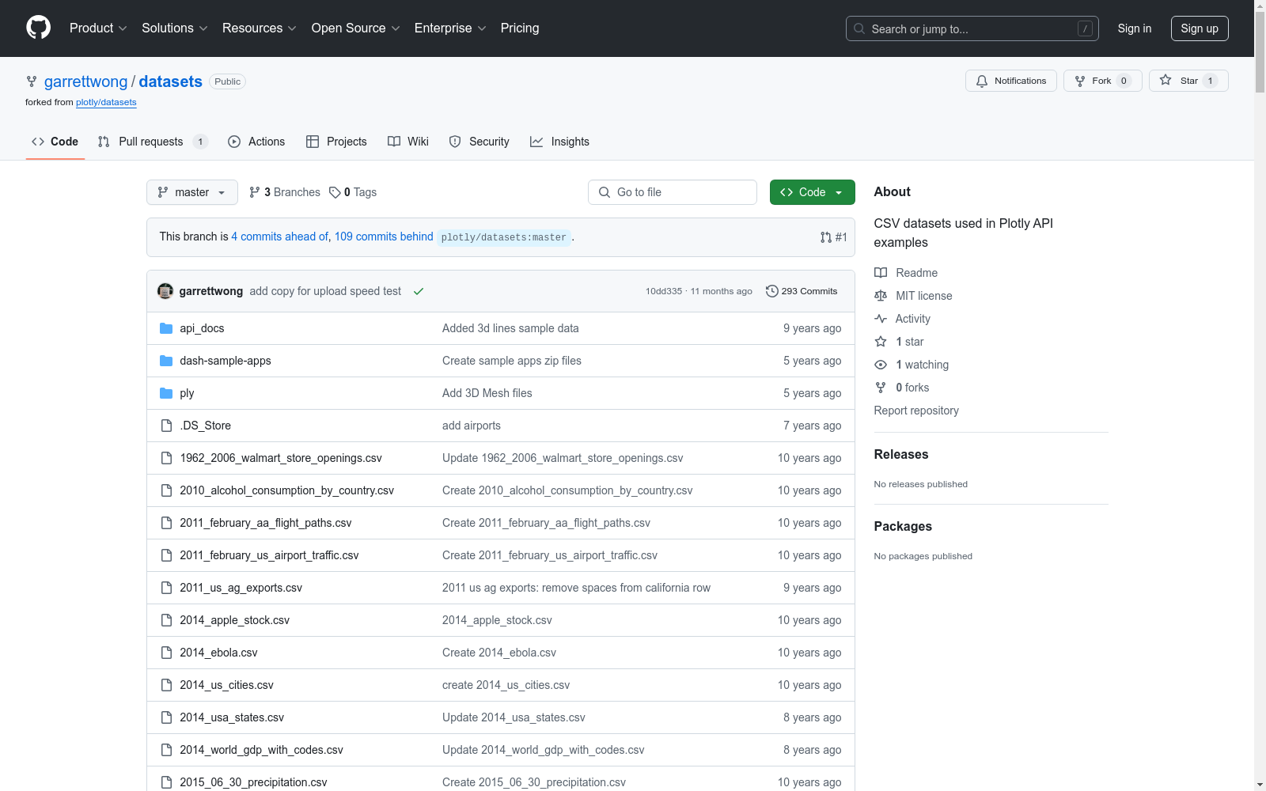Expand the Enterprise menu
Screen dimensions: 1266x791
coord(450,28)
